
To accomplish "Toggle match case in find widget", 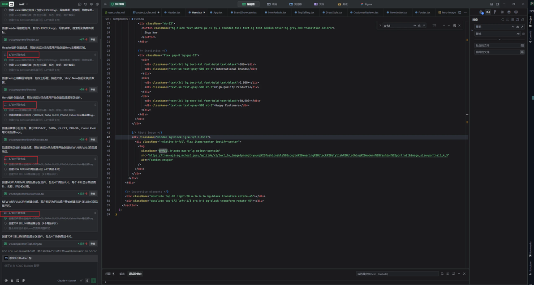I will tap(414, 26).
